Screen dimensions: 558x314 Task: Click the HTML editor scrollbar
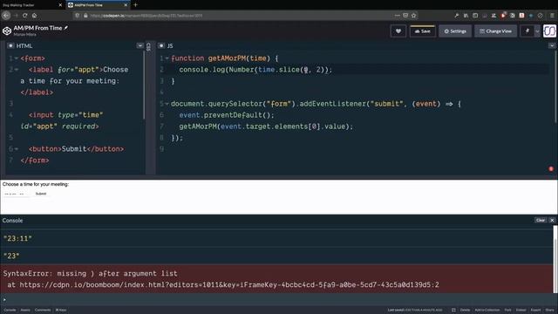pyautogui.click(x=144, y=85)
